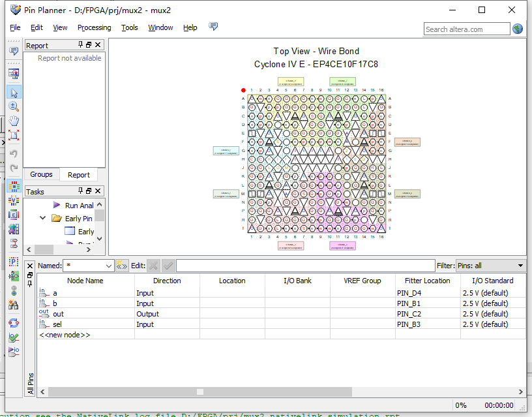Screen dimensions: 532x417
Task: Open the Named combo box dropdown
Action: [109, 266]
